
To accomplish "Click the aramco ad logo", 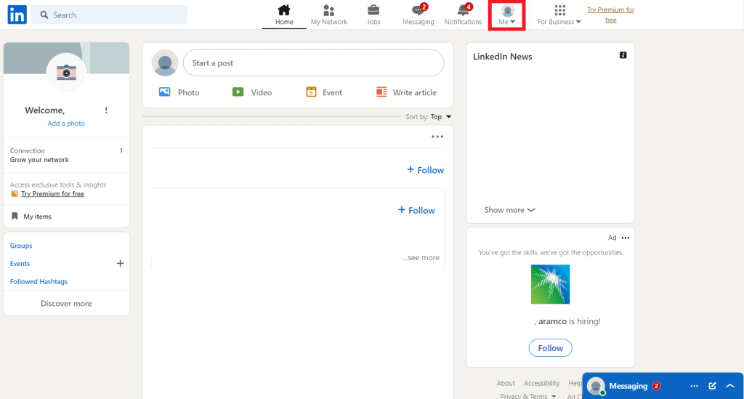I will [551, 284].
